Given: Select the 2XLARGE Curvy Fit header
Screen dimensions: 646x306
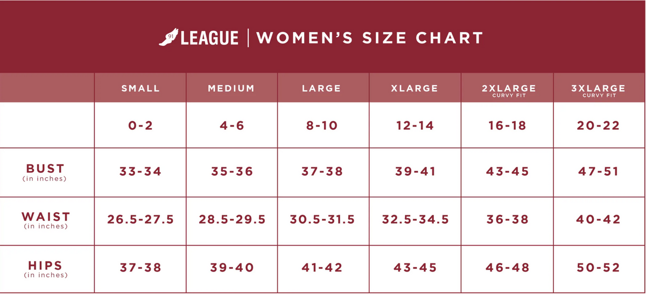Looking at the screenshot, I should (x=509, y=90).
